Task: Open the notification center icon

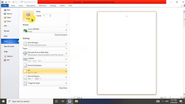Action: coord(181,101)
